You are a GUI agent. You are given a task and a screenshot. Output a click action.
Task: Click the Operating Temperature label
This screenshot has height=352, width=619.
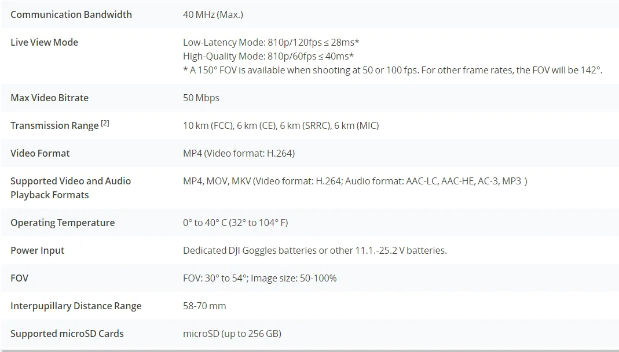[x=63, y=223]
